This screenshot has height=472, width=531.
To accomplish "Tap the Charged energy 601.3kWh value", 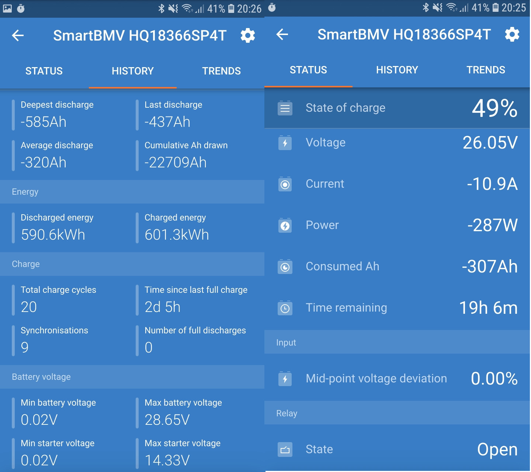I will point(177,235).
